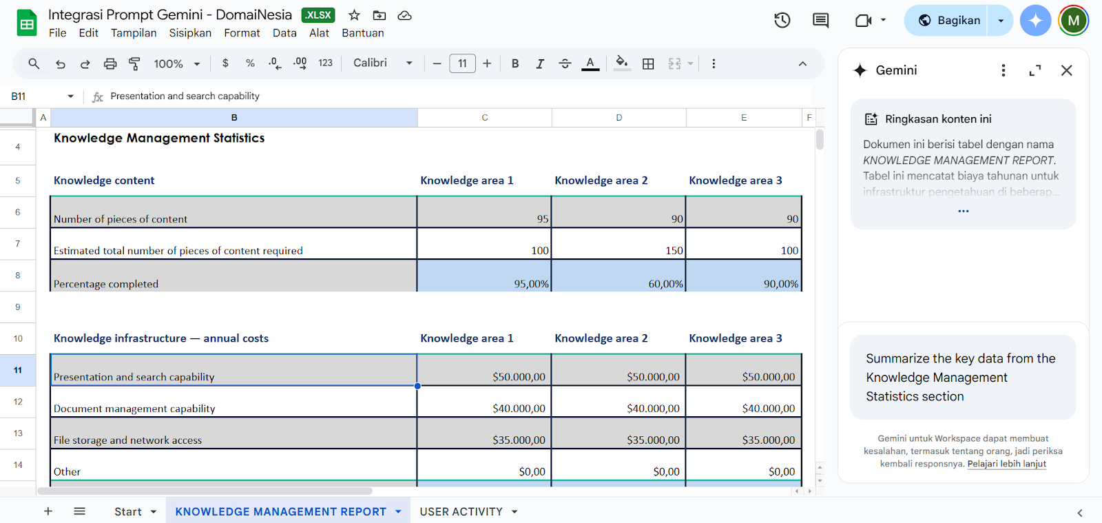Open the fill color picker
This screenshot has width=1102, height=523.
(x=622, y=64)
